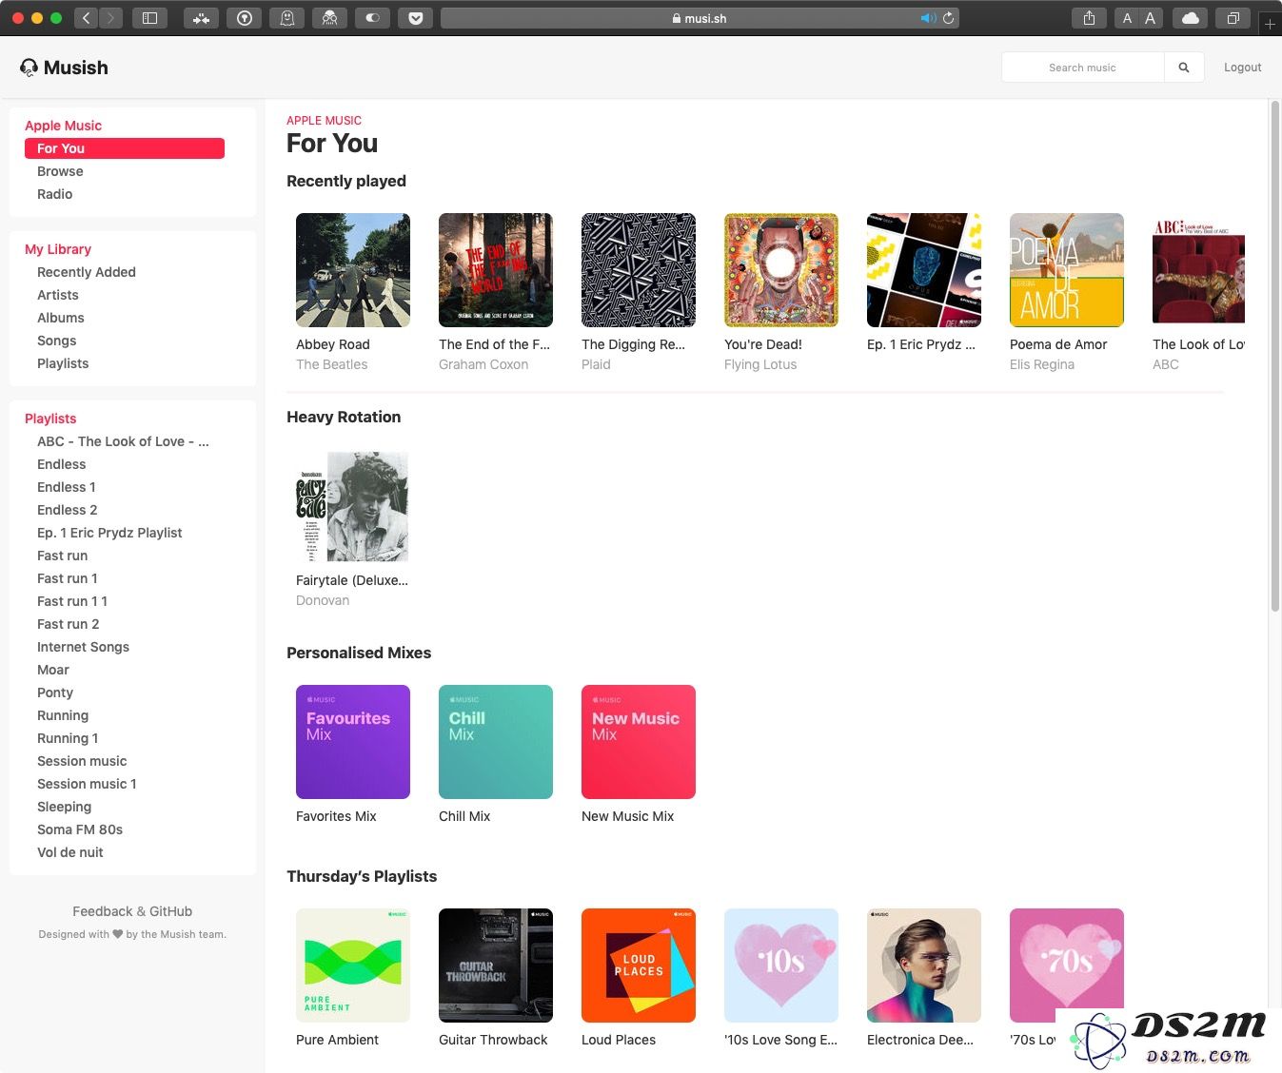Click the Donovan artist name

point(323,600)
